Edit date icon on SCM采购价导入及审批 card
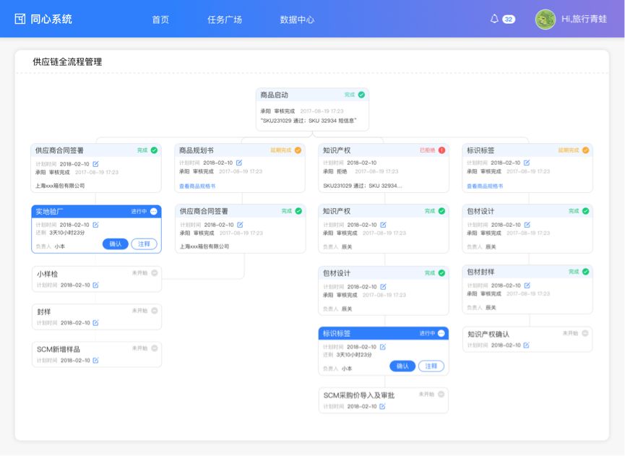625x456 pixels. (x=383, y=407)
